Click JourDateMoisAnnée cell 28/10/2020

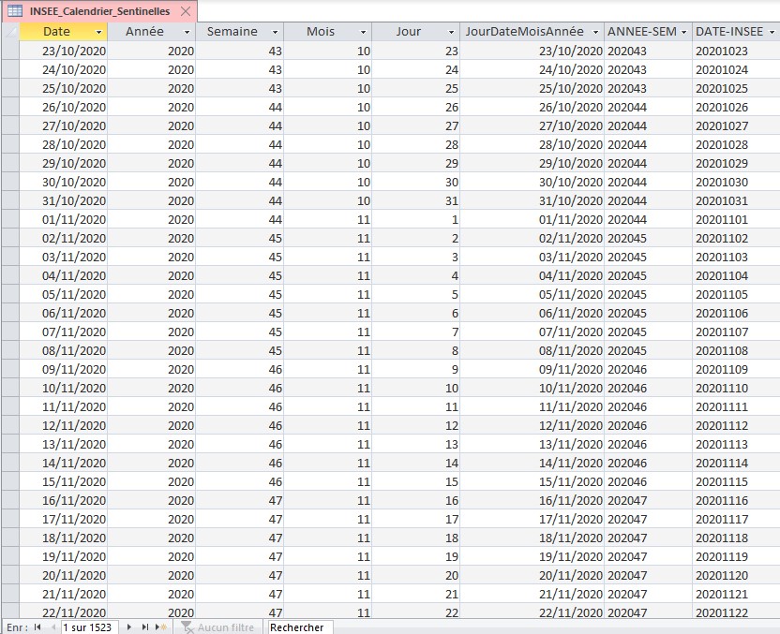click(532, 144)
